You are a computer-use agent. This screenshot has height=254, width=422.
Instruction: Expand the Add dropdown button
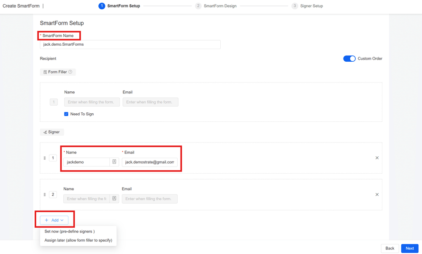[54, 220]
